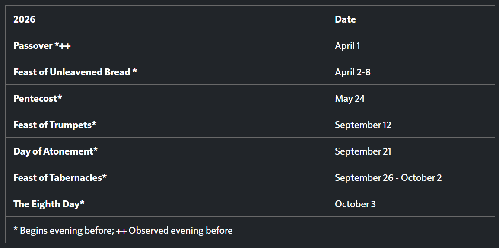Click the empty cell beside the footnote
499x248 pixels.
click(x=410, y=230)
